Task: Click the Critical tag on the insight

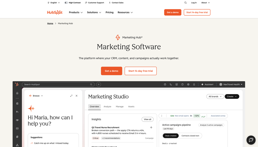Action: coord(95,138)
